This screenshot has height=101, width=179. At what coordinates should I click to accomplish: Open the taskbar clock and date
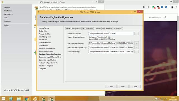click(173, 99)
